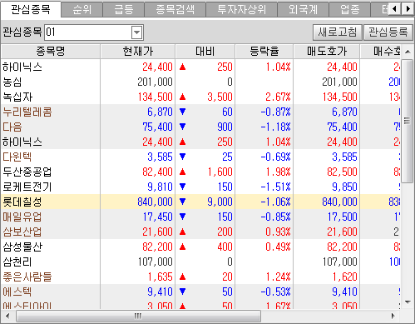Select the 삼천리 stock row
The image size is (415, 324).
click(x=200, y=262)
